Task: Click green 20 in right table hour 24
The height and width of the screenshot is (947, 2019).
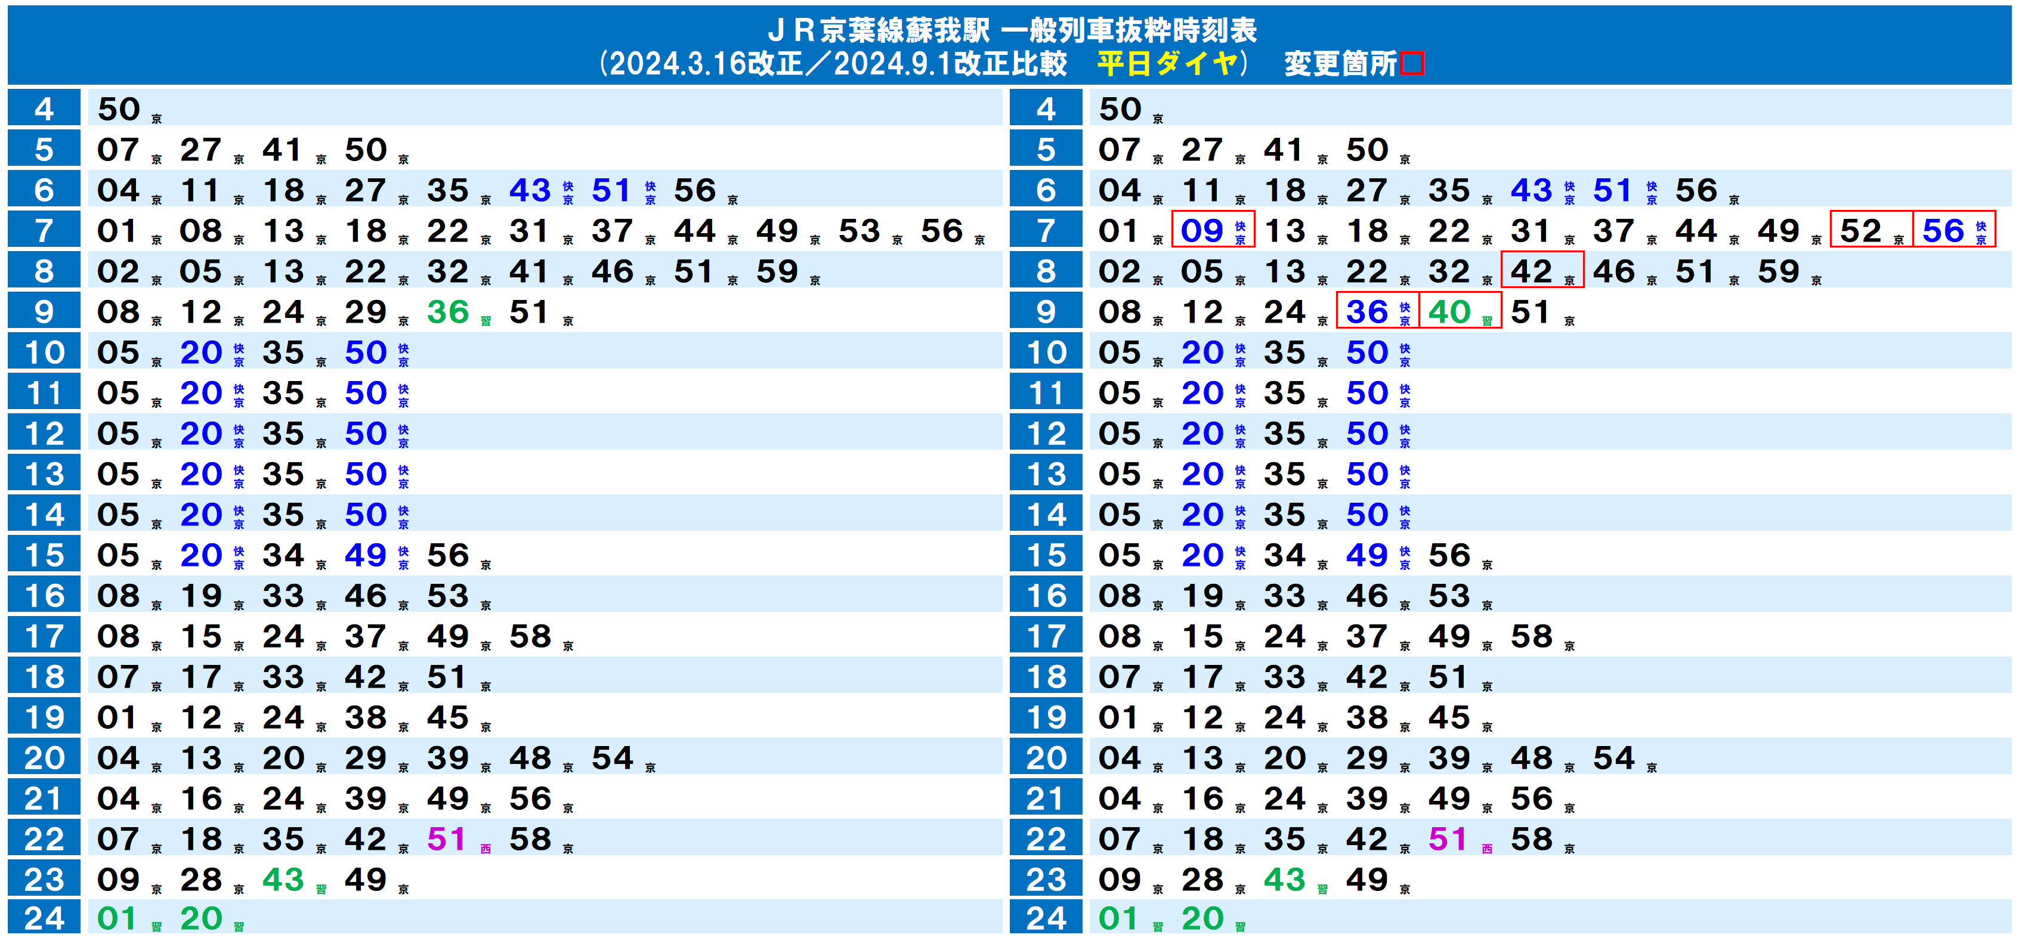Action: 1202,919
